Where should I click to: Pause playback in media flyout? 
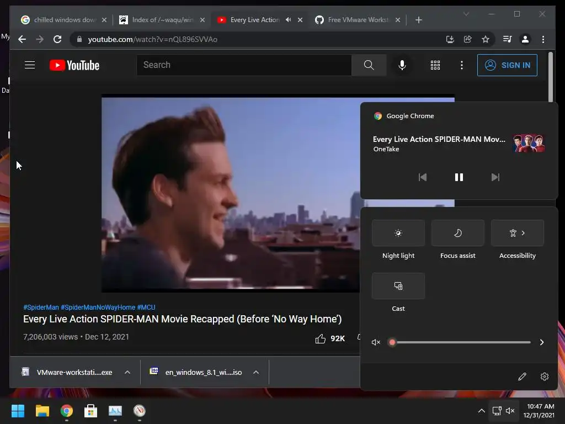[459, 177]
